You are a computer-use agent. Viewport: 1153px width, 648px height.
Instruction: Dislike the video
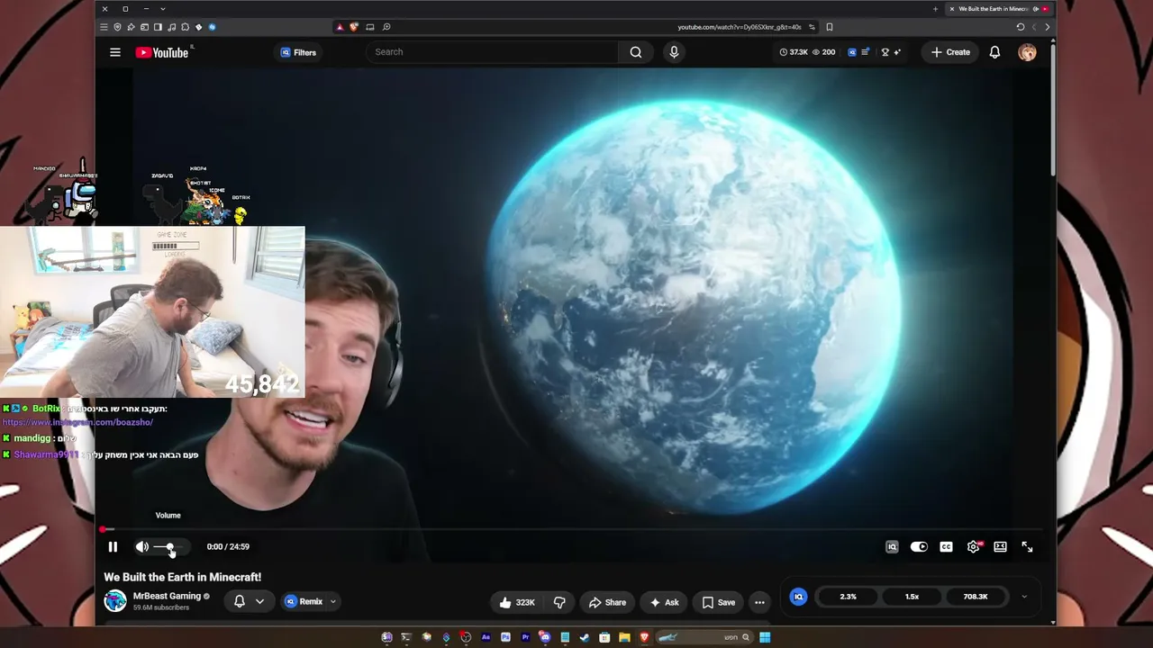point(559,602)
